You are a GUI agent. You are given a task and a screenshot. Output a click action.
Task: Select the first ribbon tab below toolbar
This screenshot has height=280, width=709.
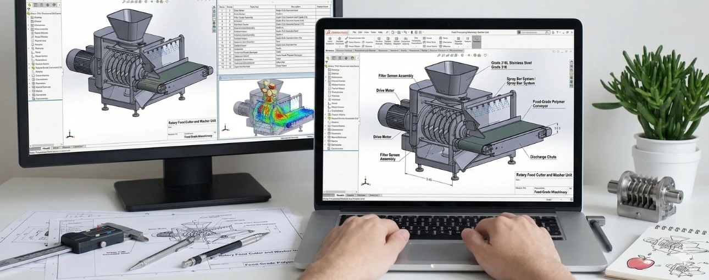330,50
